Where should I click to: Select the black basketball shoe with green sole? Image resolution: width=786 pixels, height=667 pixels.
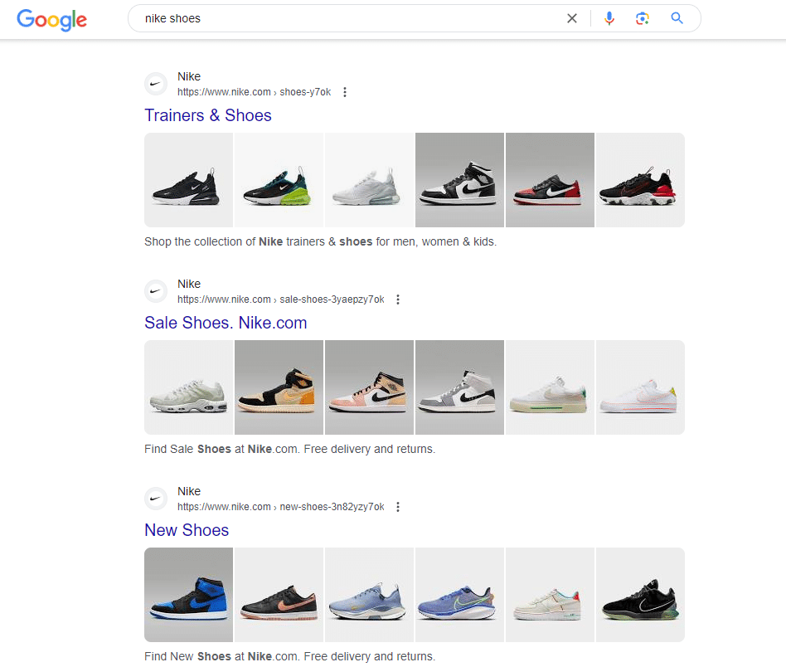640,595
